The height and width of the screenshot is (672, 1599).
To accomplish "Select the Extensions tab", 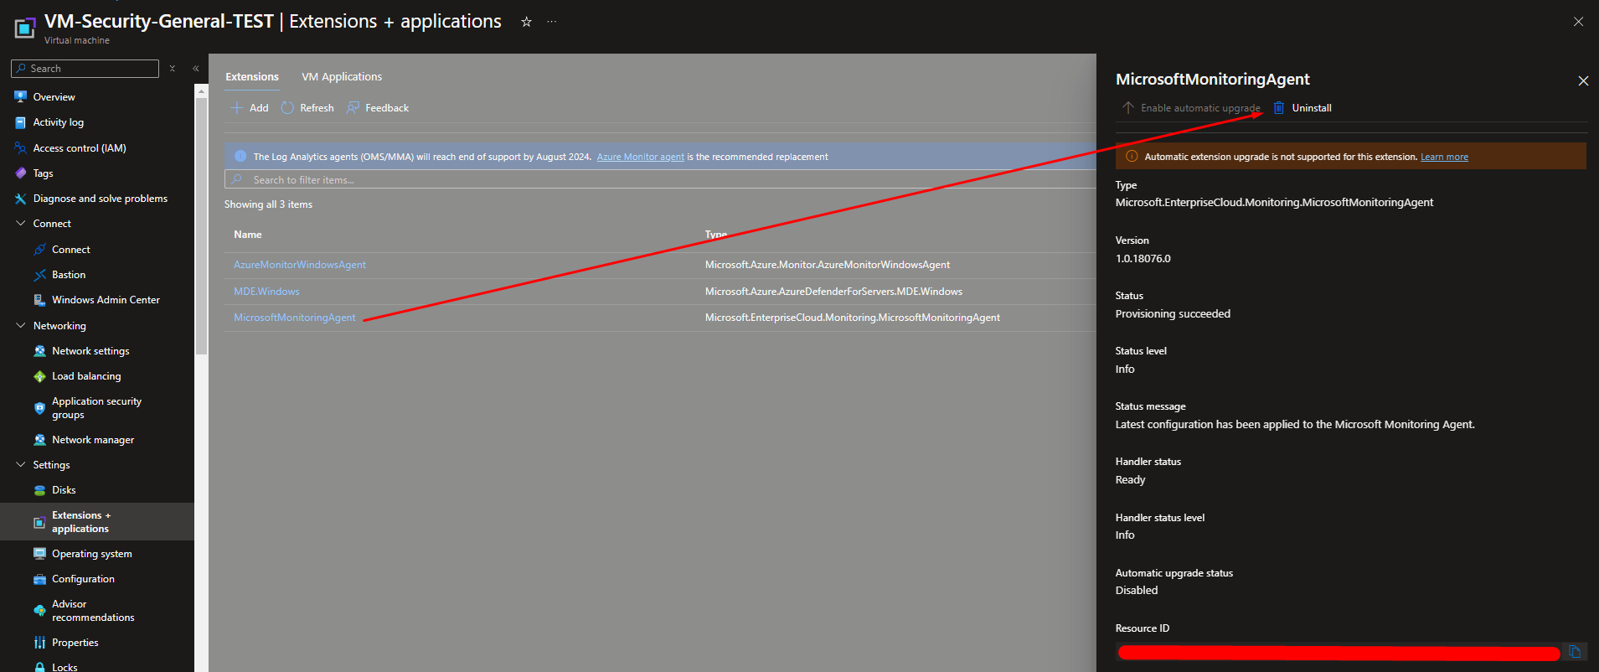I will click(x=252, y=77).
